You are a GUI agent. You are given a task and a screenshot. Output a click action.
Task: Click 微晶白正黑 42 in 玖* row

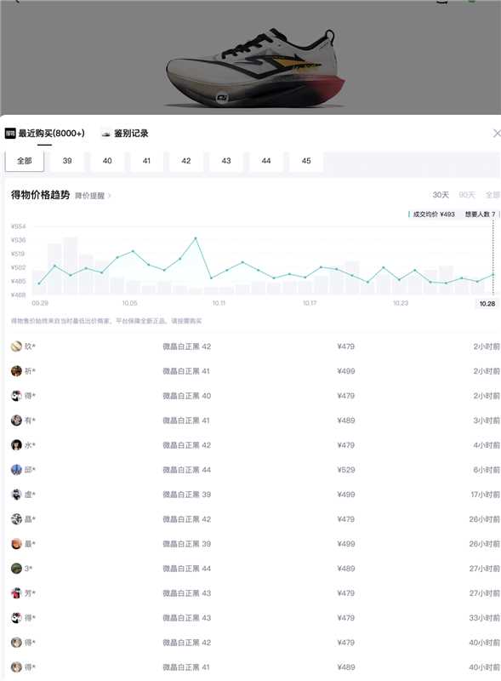pyautogui.click(x=186, y=346)
